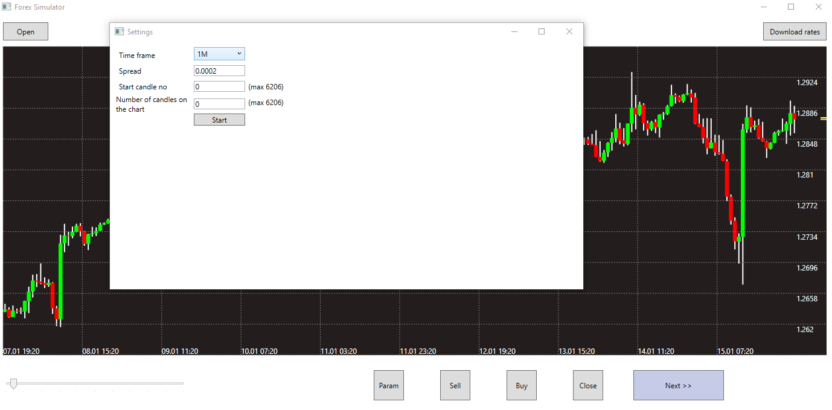Minimize the Forex Simulator main window
Viewport: 832px width, 410px height.
point(764,7)
